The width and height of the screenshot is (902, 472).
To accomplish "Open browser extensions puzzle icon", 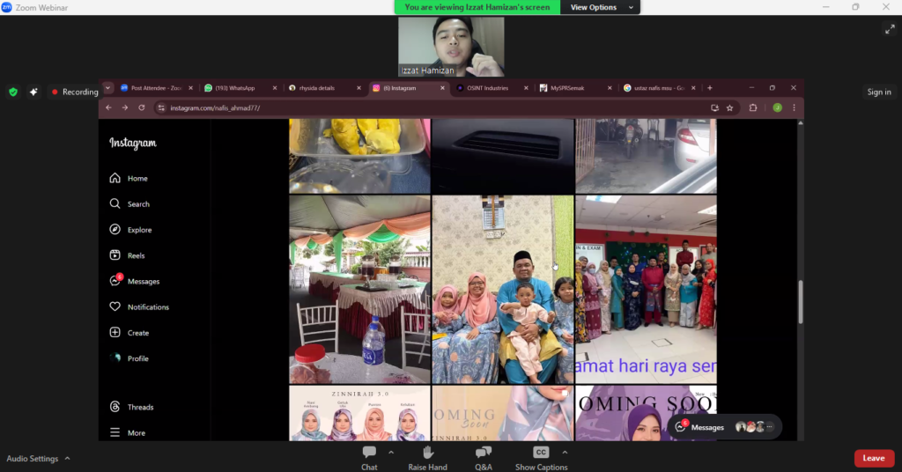I will coord(753,107).
